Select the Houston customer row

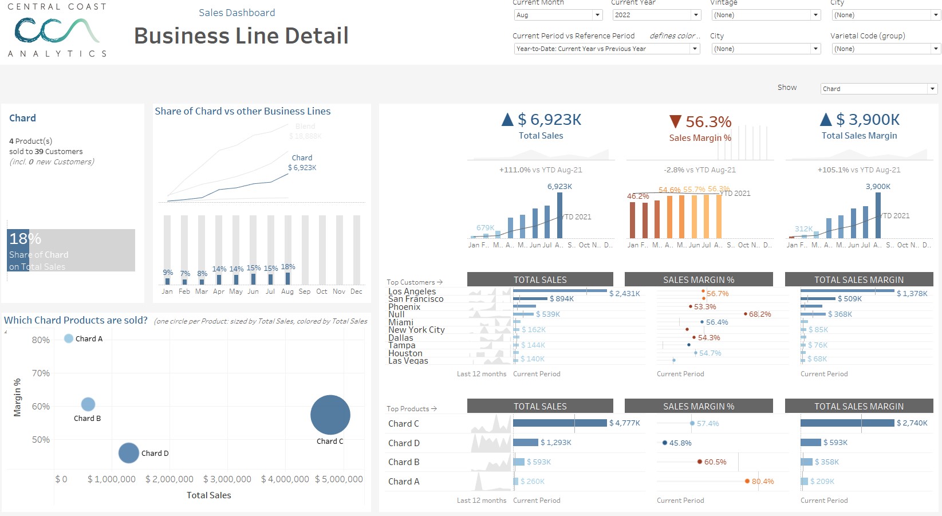405,353
